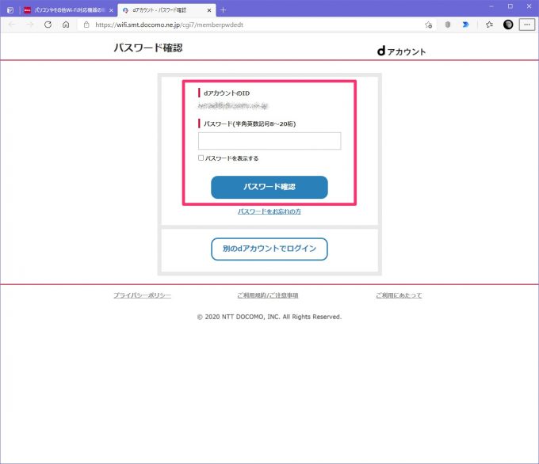The height and width of the screenshot is (464, 539).
Task: Open ご利用規約/ご注意事項 link
Action: coord(268,295)
